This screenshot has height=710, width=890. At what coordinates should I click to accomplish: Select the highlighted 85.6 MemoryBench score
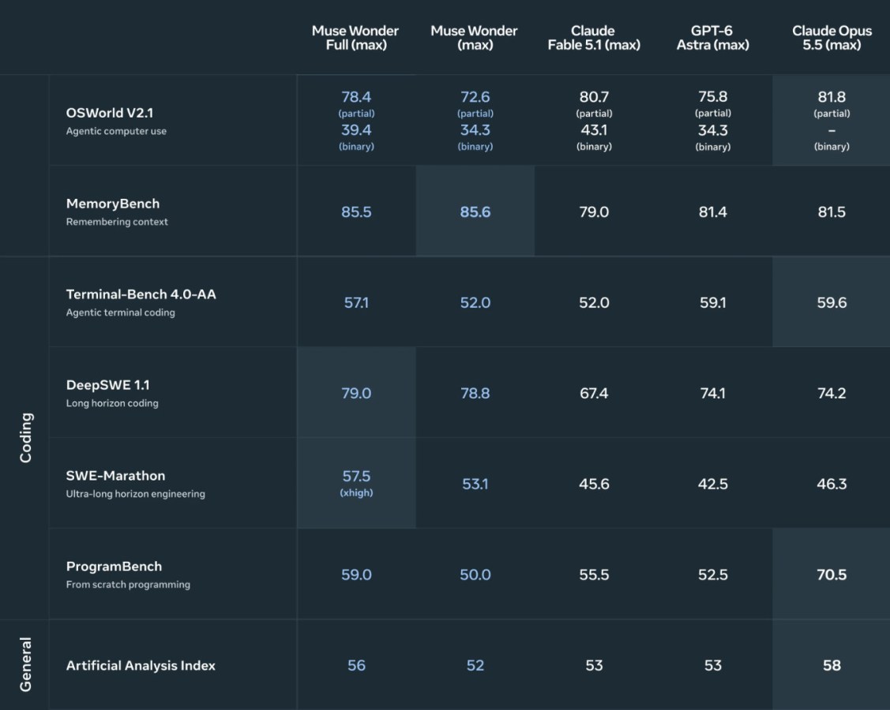(x=475, y=212)
